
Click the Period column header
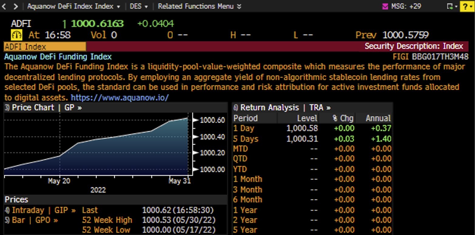tap(246, 118)
